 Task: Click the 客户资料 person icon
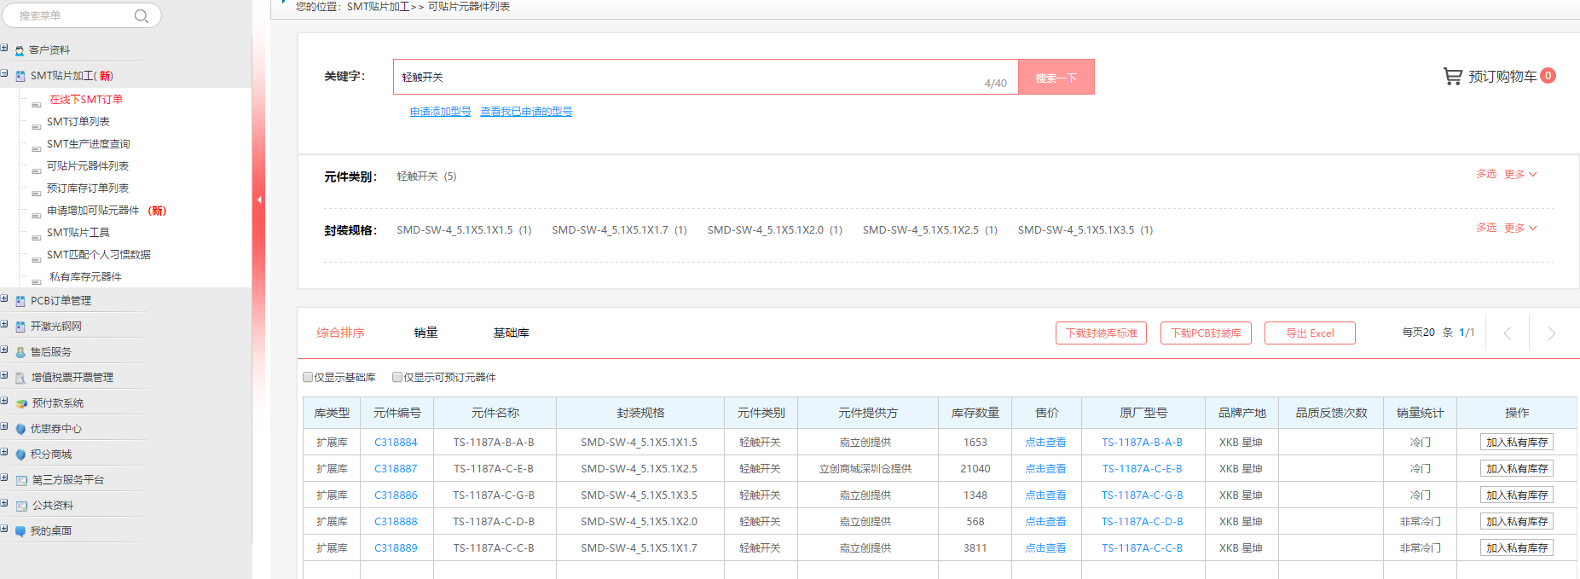coord(20,50)
